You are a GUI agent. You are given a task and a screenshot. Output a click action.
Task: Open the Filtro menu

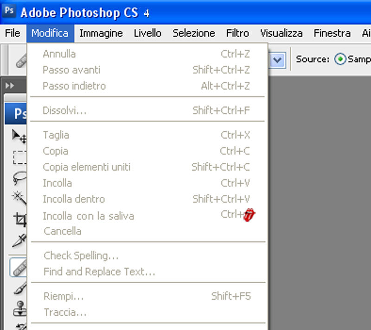[237, 33]
